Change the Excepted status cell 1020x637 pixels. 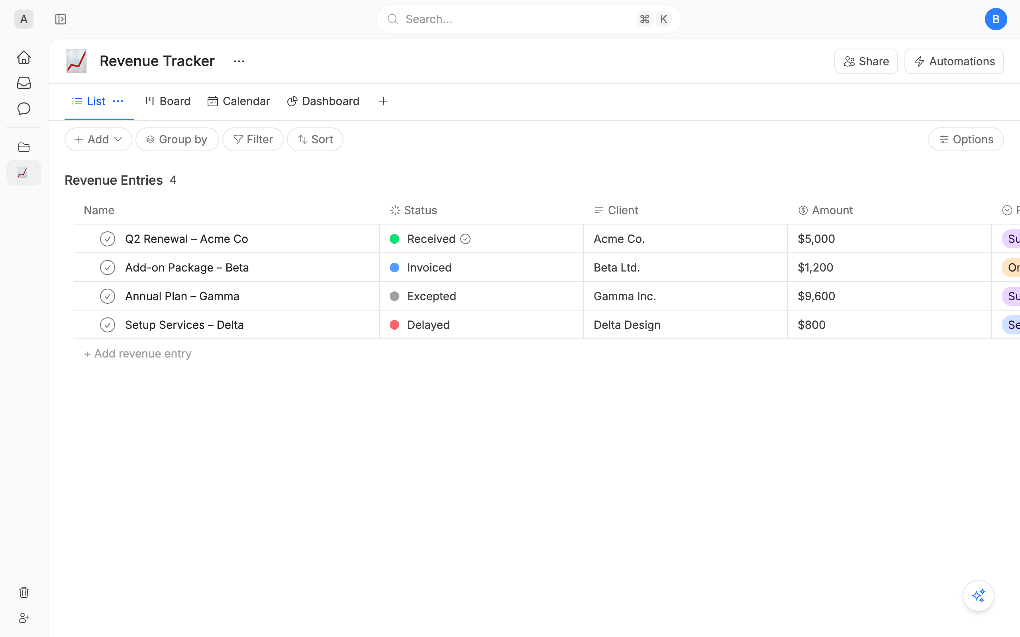click(x=482, y=296)
